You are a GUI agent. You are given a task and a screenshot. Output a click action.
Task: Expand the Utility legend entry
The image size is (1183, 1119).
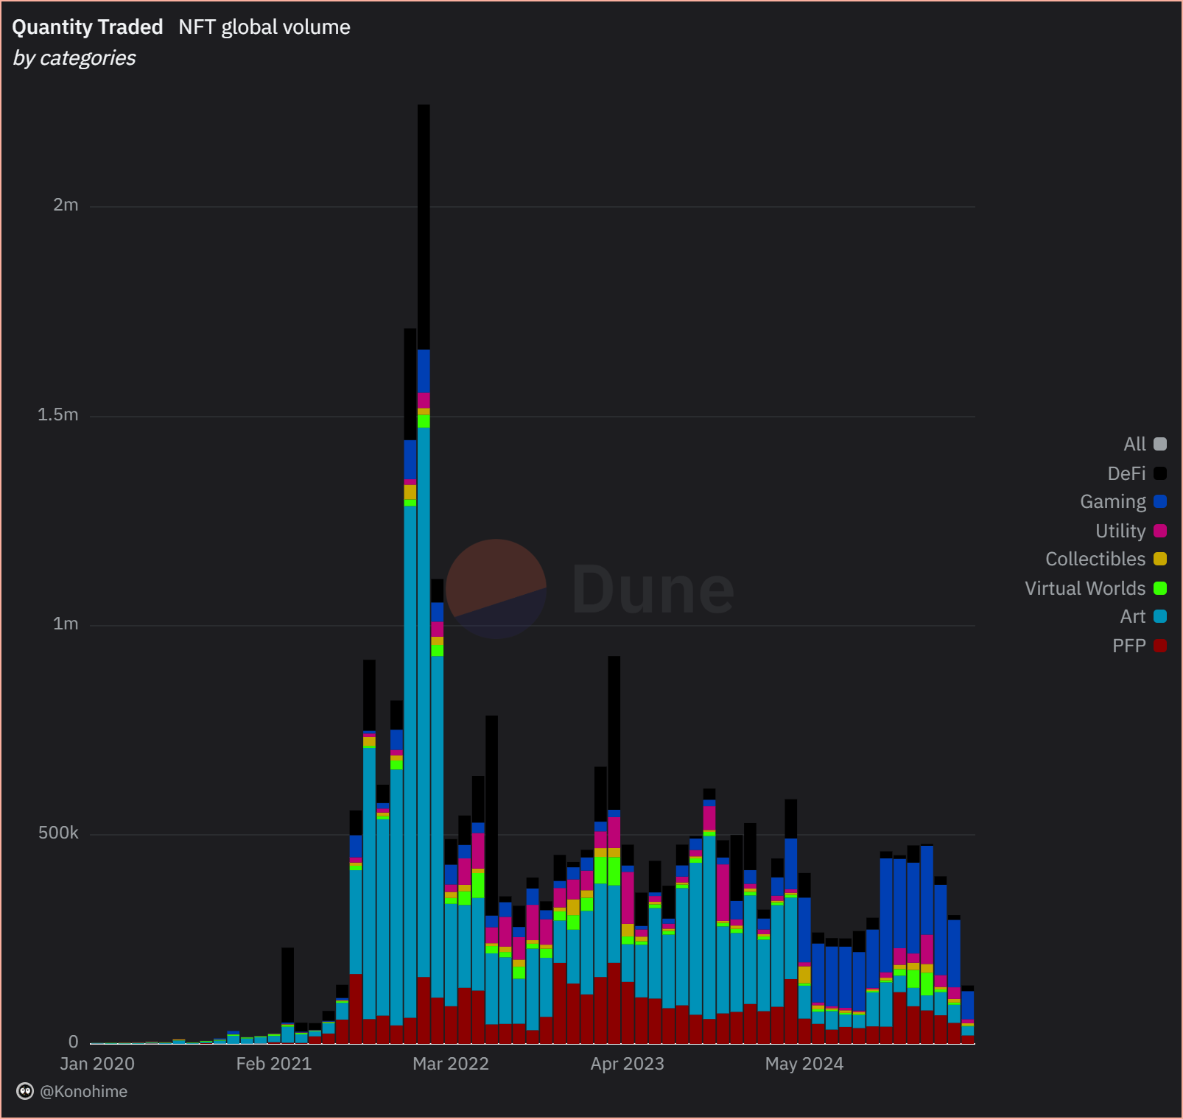point(1120,530)
